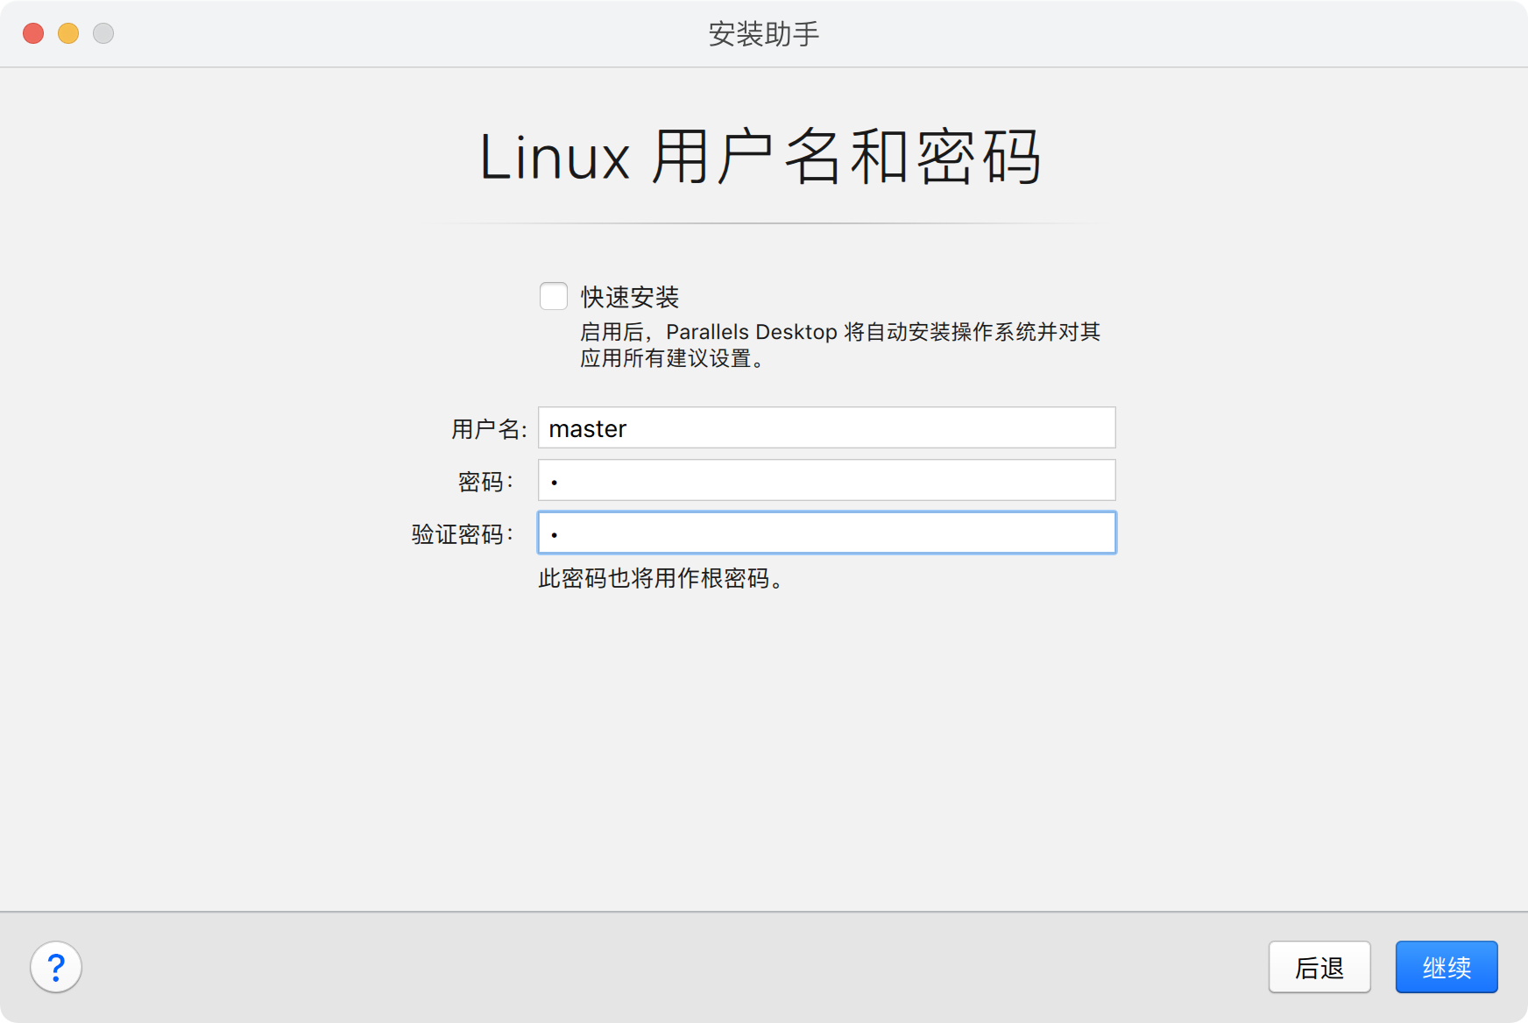Click the Parallels Desktop quick install description
The height and width of the screenshot is (1023, 1528).
(840, 344)
